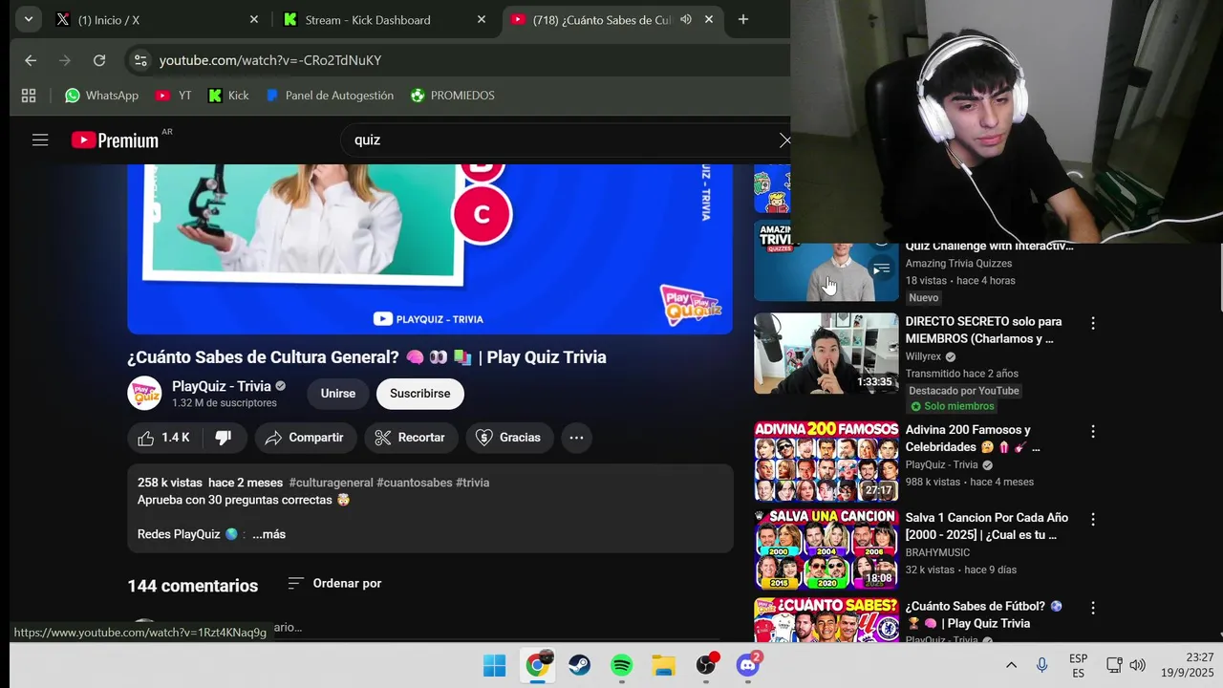1223x688 pixels.
Task: Open the Adivina 200 Famosos thumbnail
Action: pyautogui.click(x=826, y=461)
